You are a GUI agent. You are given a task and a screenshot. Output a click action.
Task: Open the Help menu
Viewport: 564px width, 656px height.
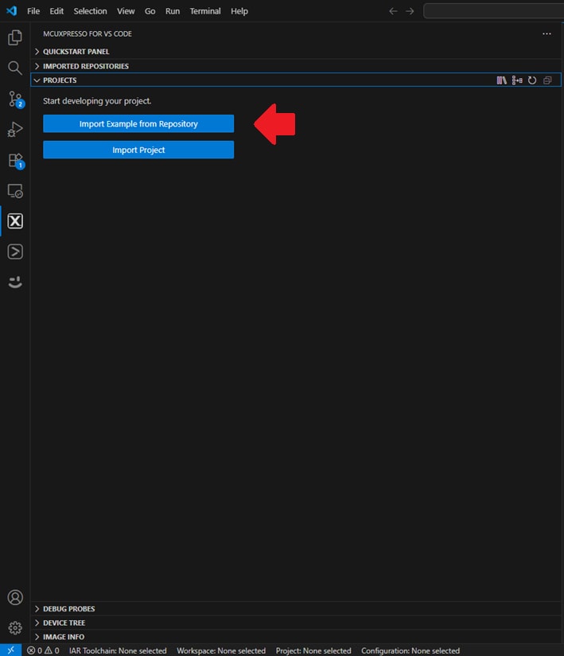point(239,11)
